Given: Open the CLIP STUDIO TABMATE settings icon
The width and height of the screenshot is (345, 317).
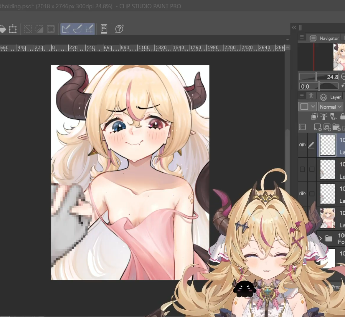Looking at the screenshot, I should coord(104,29).
